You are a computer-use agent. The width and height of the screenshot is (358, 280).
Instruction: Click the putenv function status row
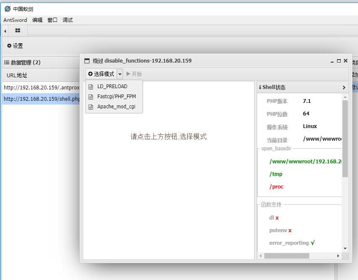(x=280, y=230)
